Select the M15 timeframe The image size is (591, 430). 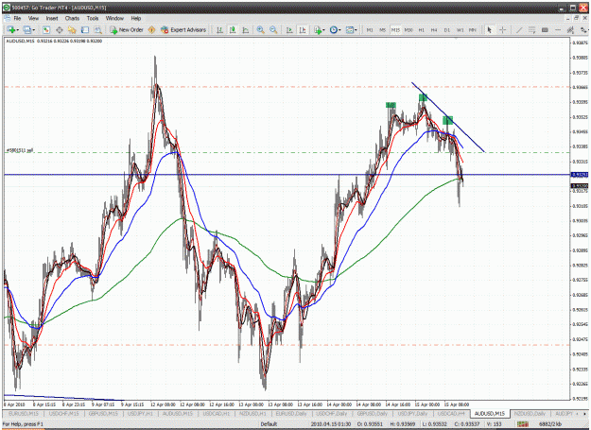coord(395,29)
